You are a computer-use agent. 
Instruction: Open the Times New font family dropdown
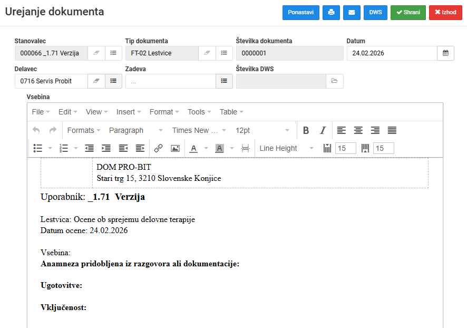click(199, 130)
